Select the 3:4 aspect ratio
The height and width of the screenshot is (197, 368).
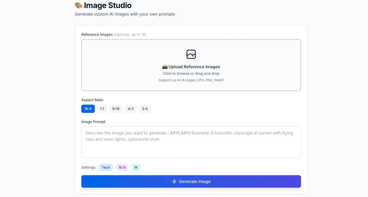click(145, 108)
